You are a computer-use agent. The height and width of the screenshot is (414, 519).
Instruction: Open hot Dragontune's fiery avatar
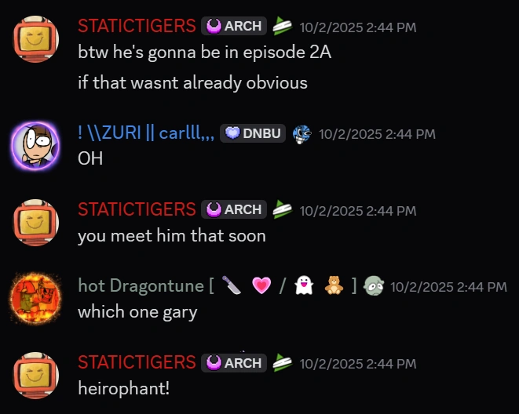pyautogui.click(x=35, y=299)
